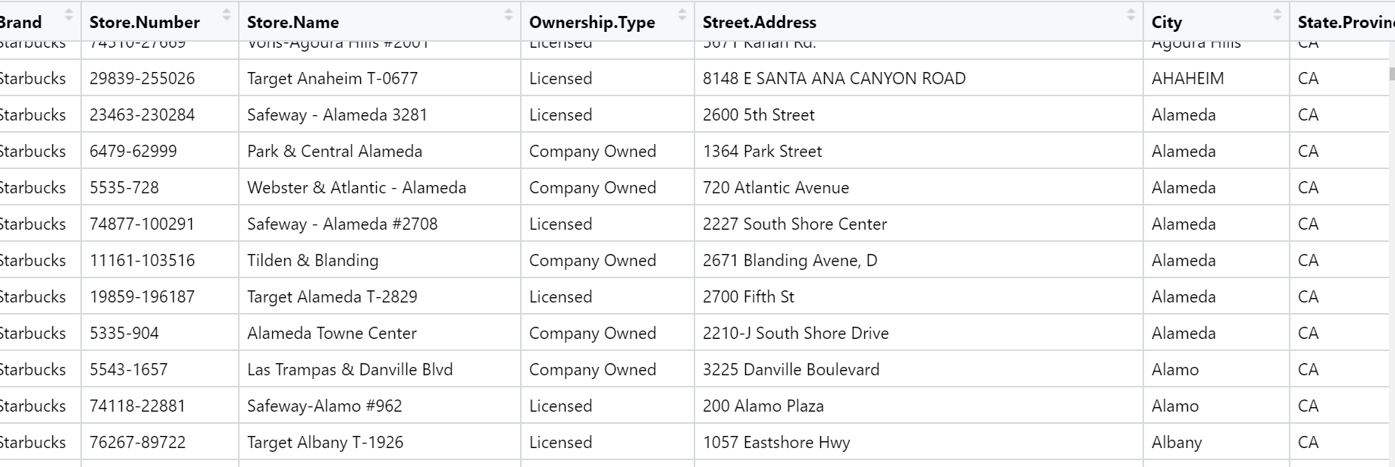Select store number 5543-1657
The height and width of the screenshot is (467, 1395).
pos(129,369)
